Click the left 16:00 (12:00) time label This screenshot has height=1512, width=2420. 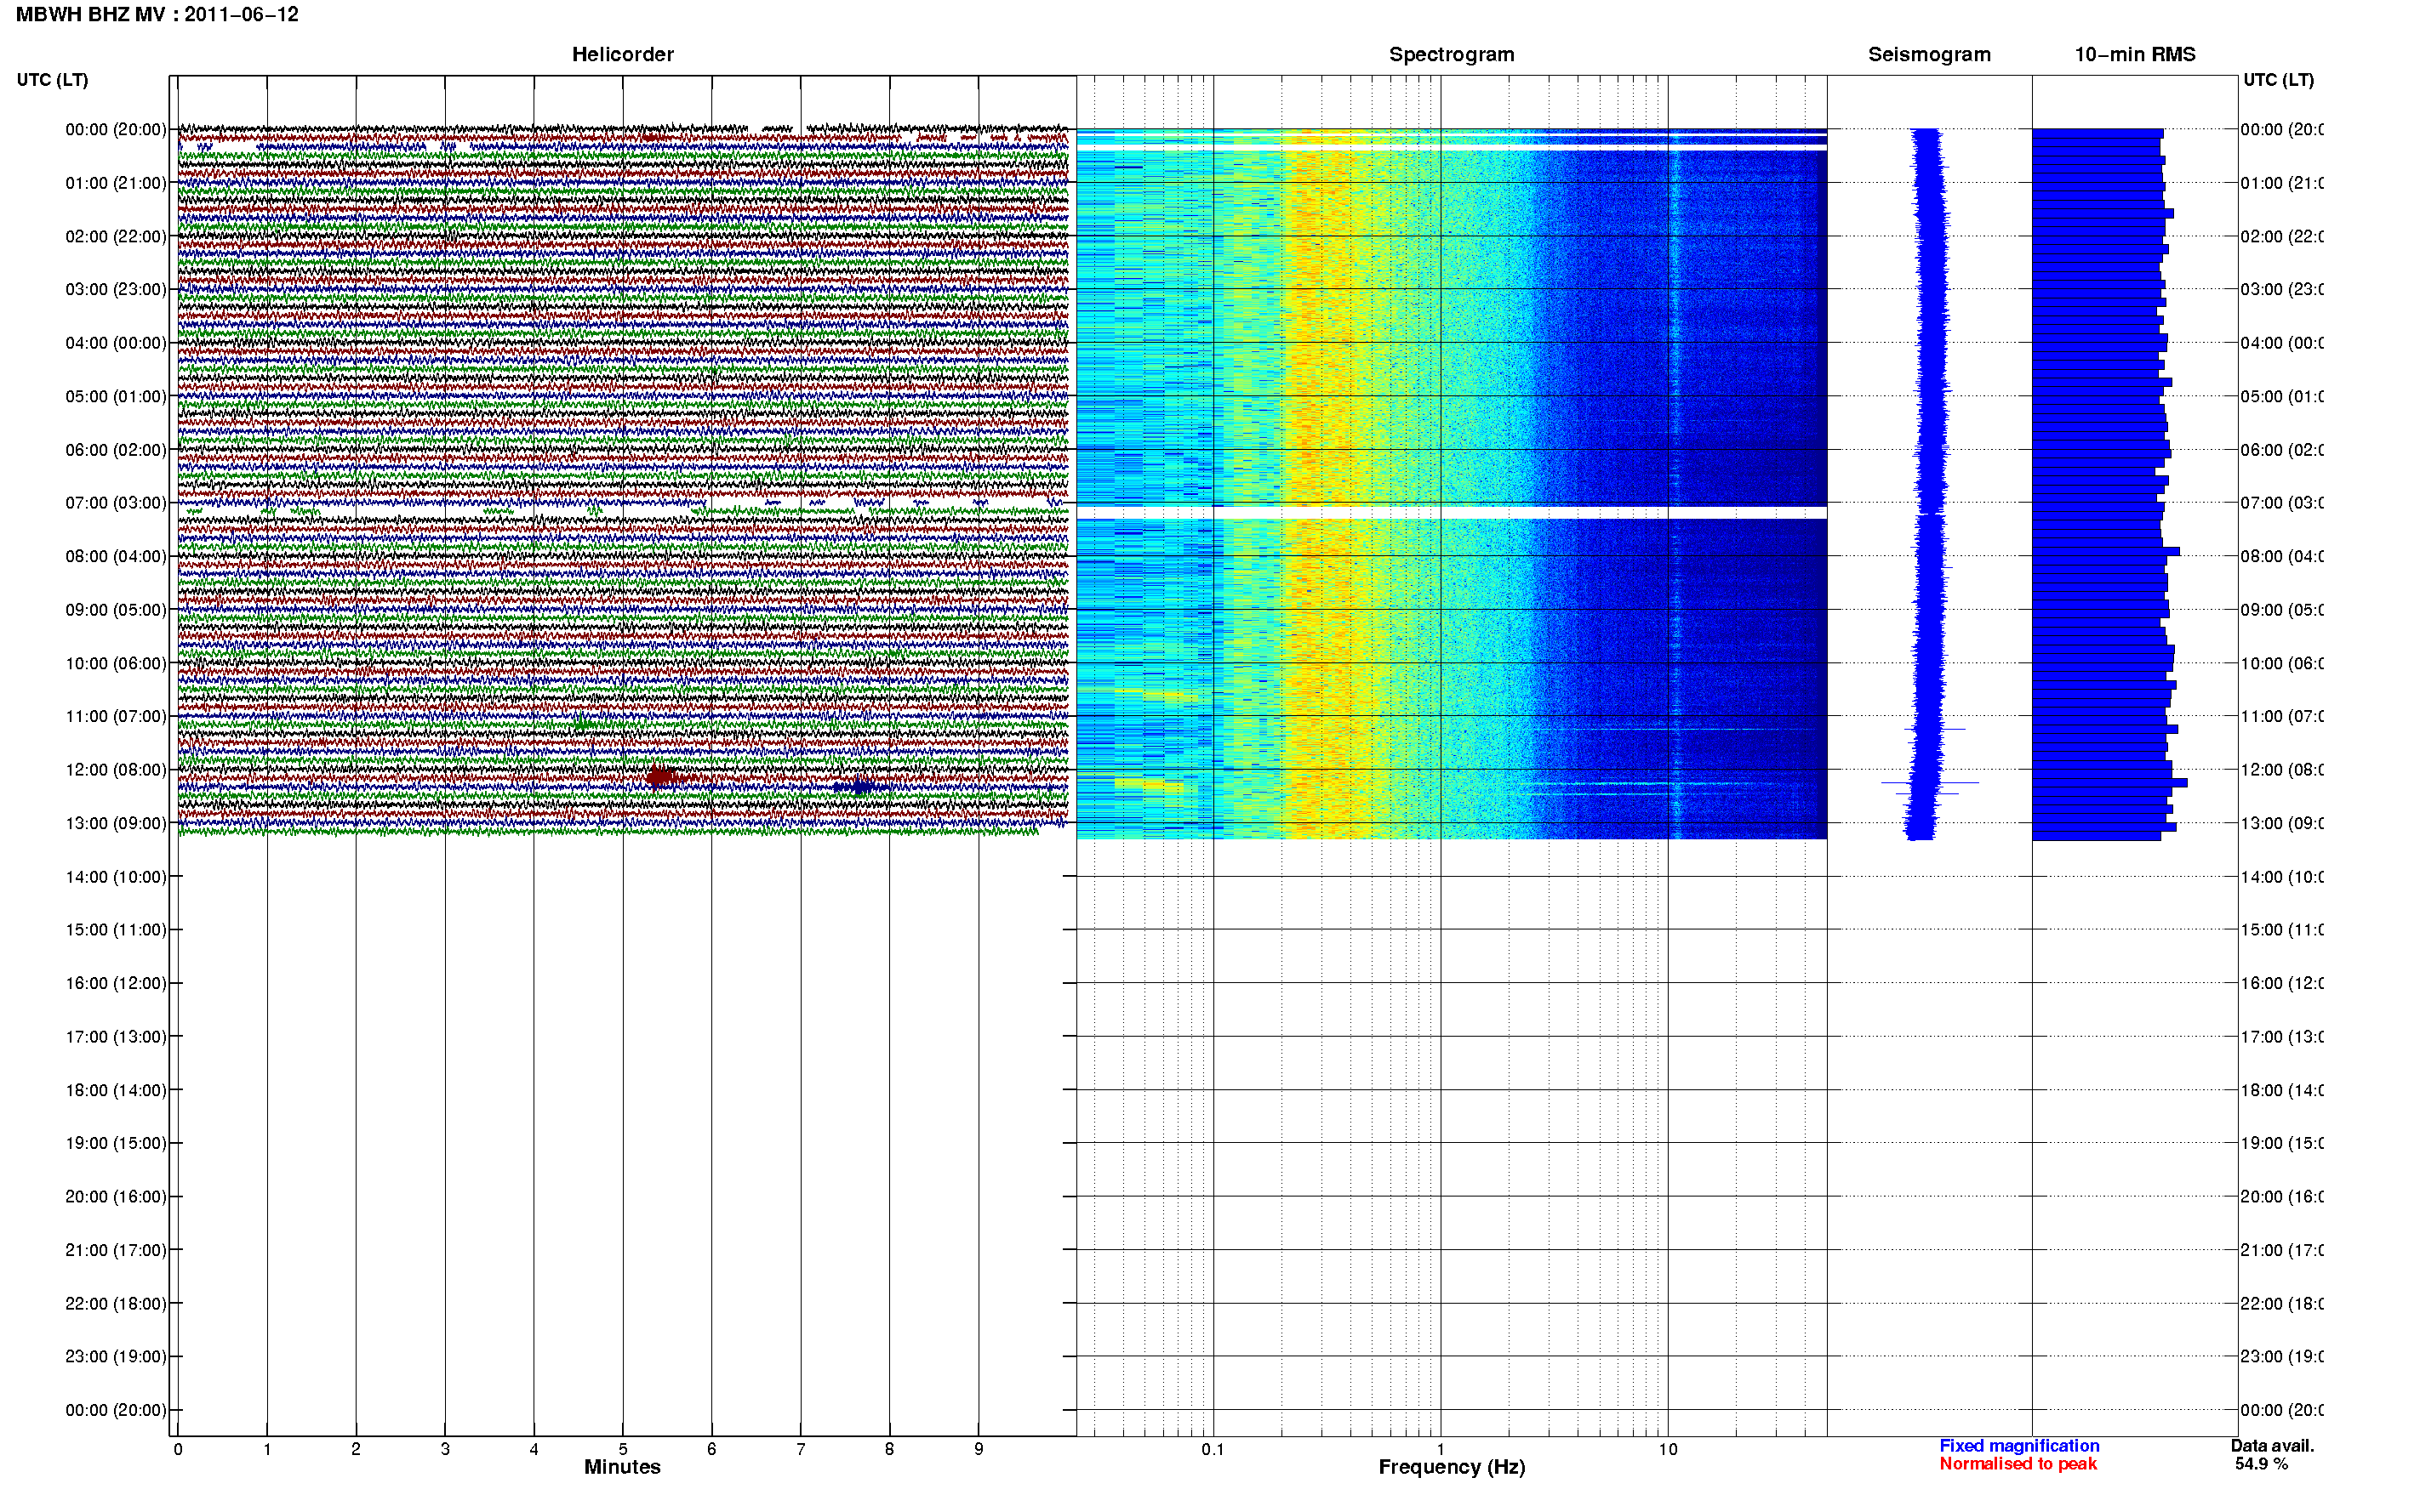115,983
